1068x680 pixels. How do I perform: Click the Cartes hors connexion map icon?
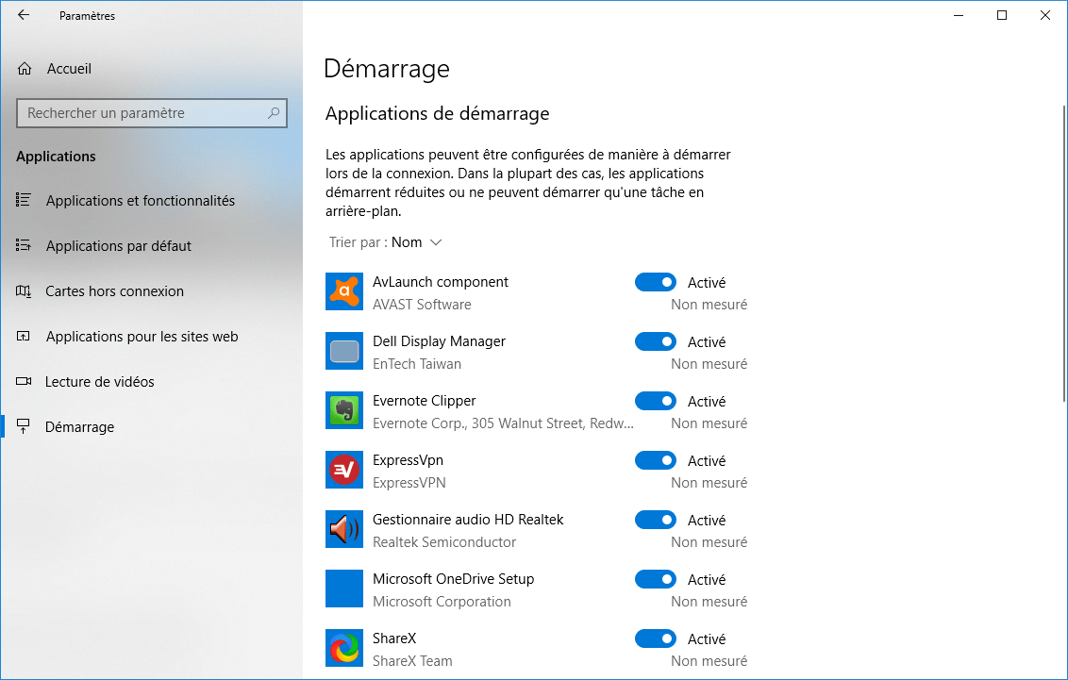(x=24, y=291)
